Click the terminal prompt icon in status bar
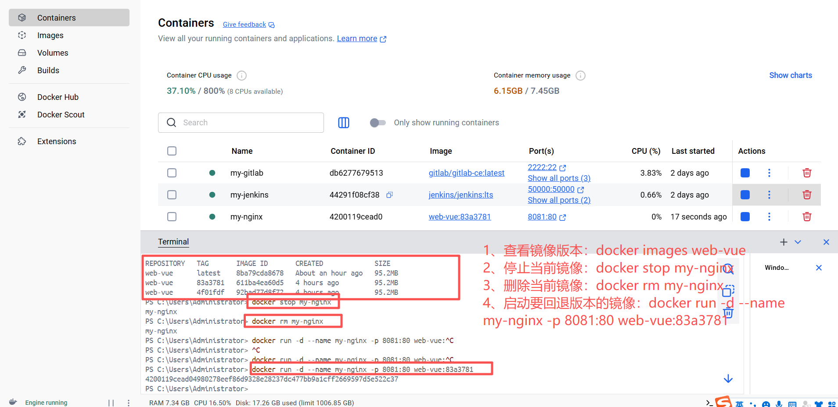Image resolution: width=838 pixels, height=407 pixels. [x=709, y=403]
